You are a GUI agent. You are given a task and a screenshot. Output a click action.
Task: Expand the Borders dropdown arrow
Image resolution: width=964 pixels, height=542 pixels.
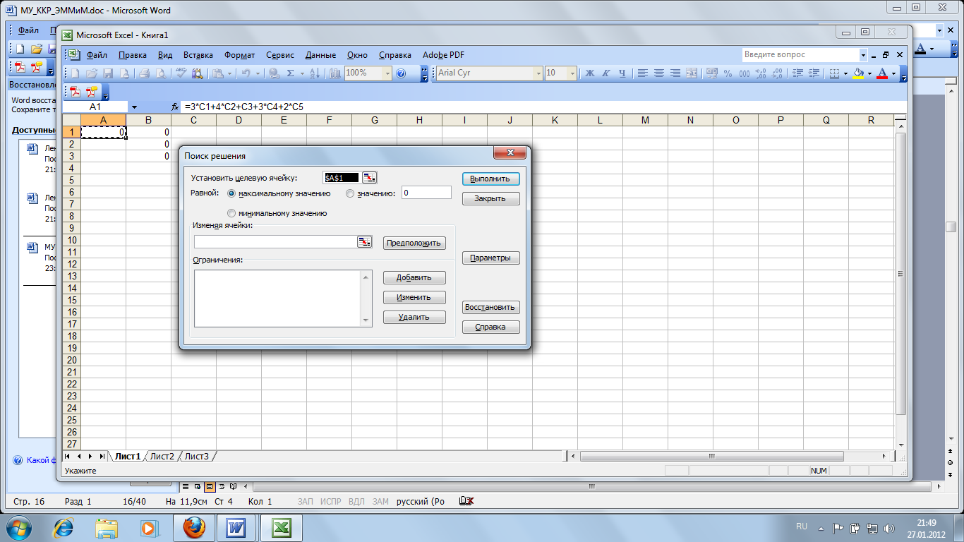point(845,73)
